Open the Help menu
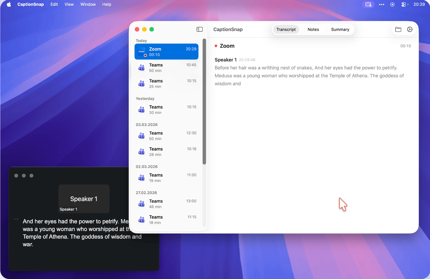 [107, 4]
